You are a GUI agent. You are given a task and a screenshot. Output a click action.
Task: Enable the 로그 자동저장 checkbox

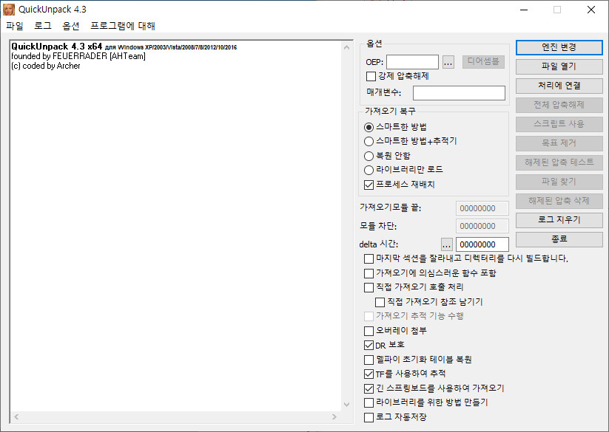(369, 417)
